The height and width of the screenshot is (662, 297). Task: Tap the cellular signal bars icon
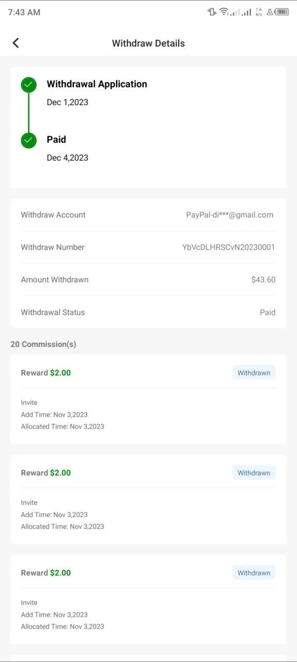246,12
